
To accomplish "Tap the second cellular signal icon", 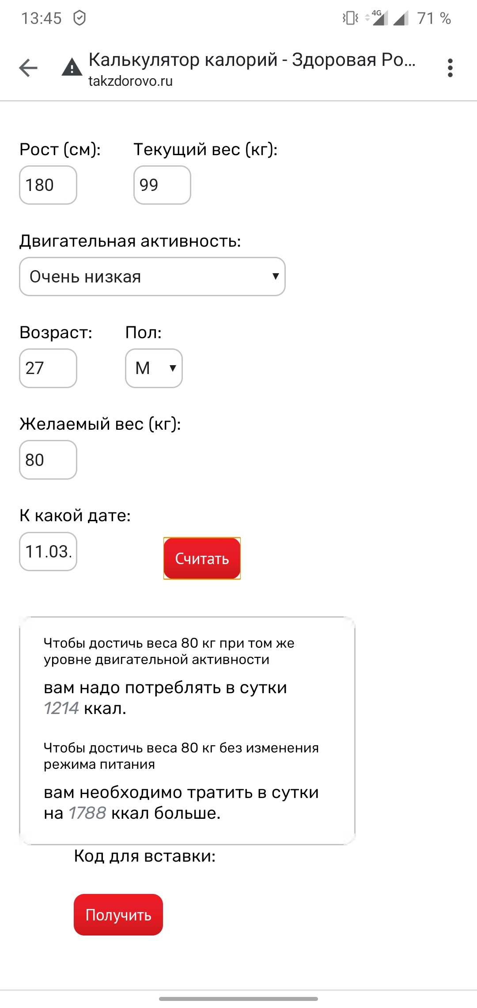I will point(401,18).
